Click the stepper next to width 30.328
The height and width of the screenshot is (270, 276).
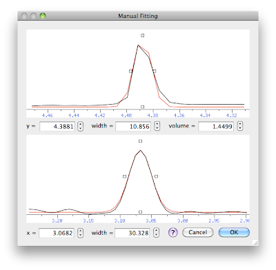point(156,232)
